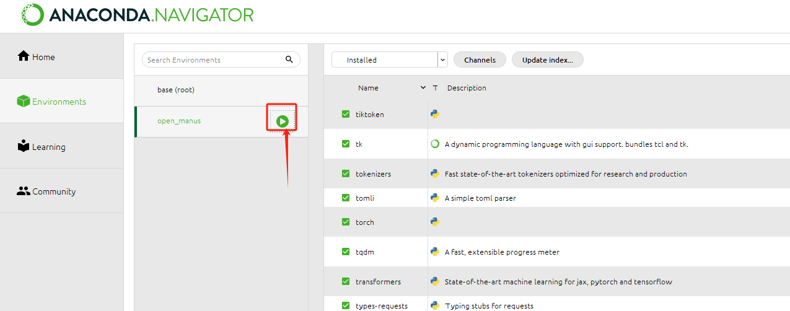Click the T column header
The height and width of the screenshot is (311, 790).
click(435, 88)
